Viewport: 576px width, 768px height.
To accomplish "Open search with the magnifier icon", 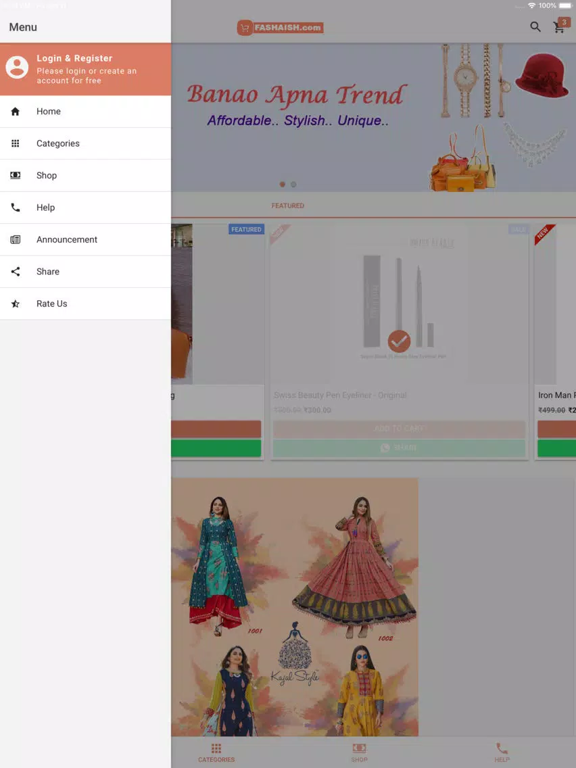I will [x=535, y=27].
